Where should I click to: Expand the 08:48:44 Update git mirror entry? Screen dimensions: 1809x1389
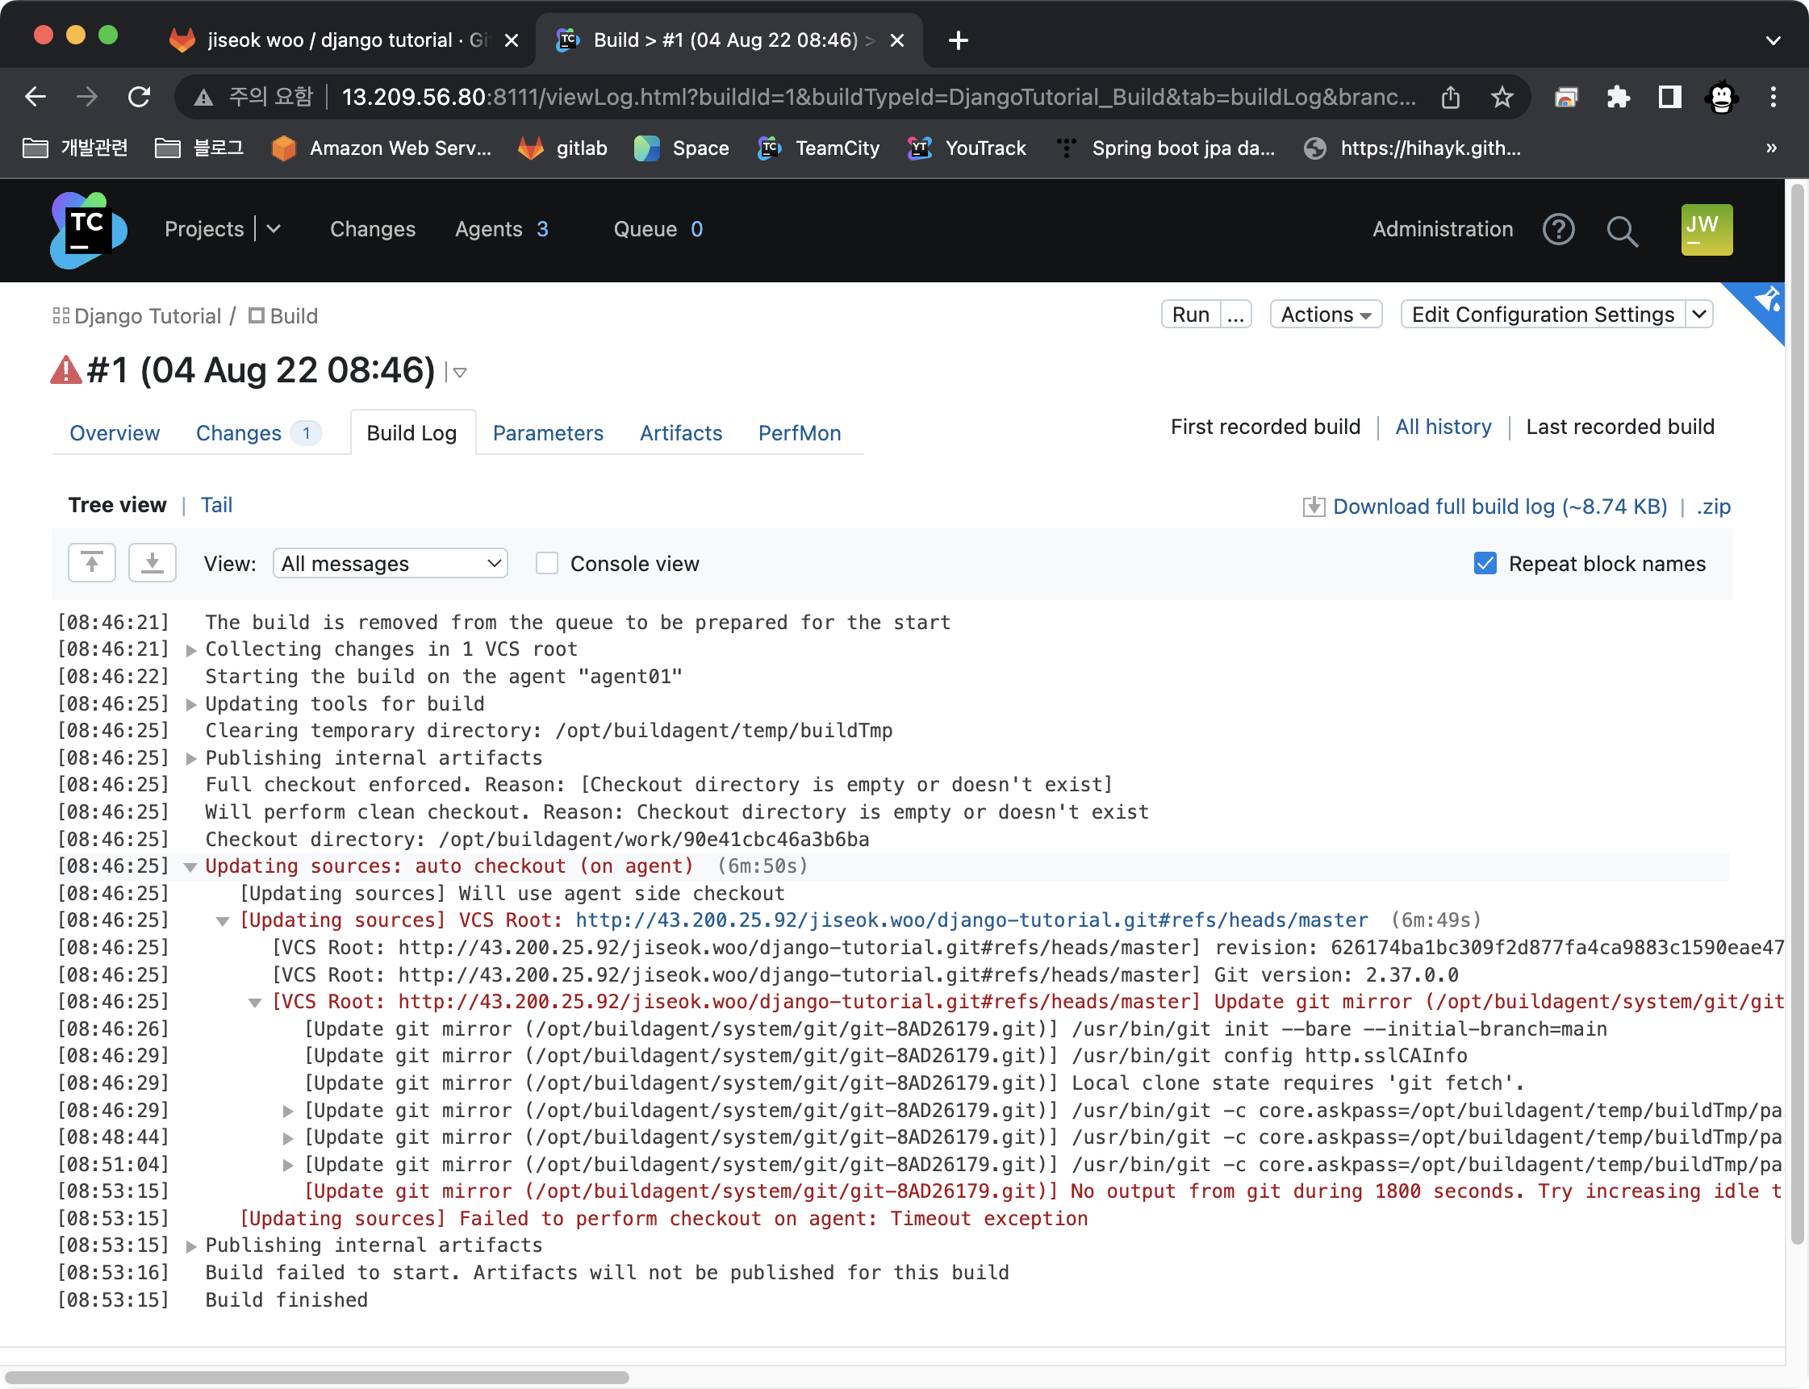click(x=288, y=1138)
